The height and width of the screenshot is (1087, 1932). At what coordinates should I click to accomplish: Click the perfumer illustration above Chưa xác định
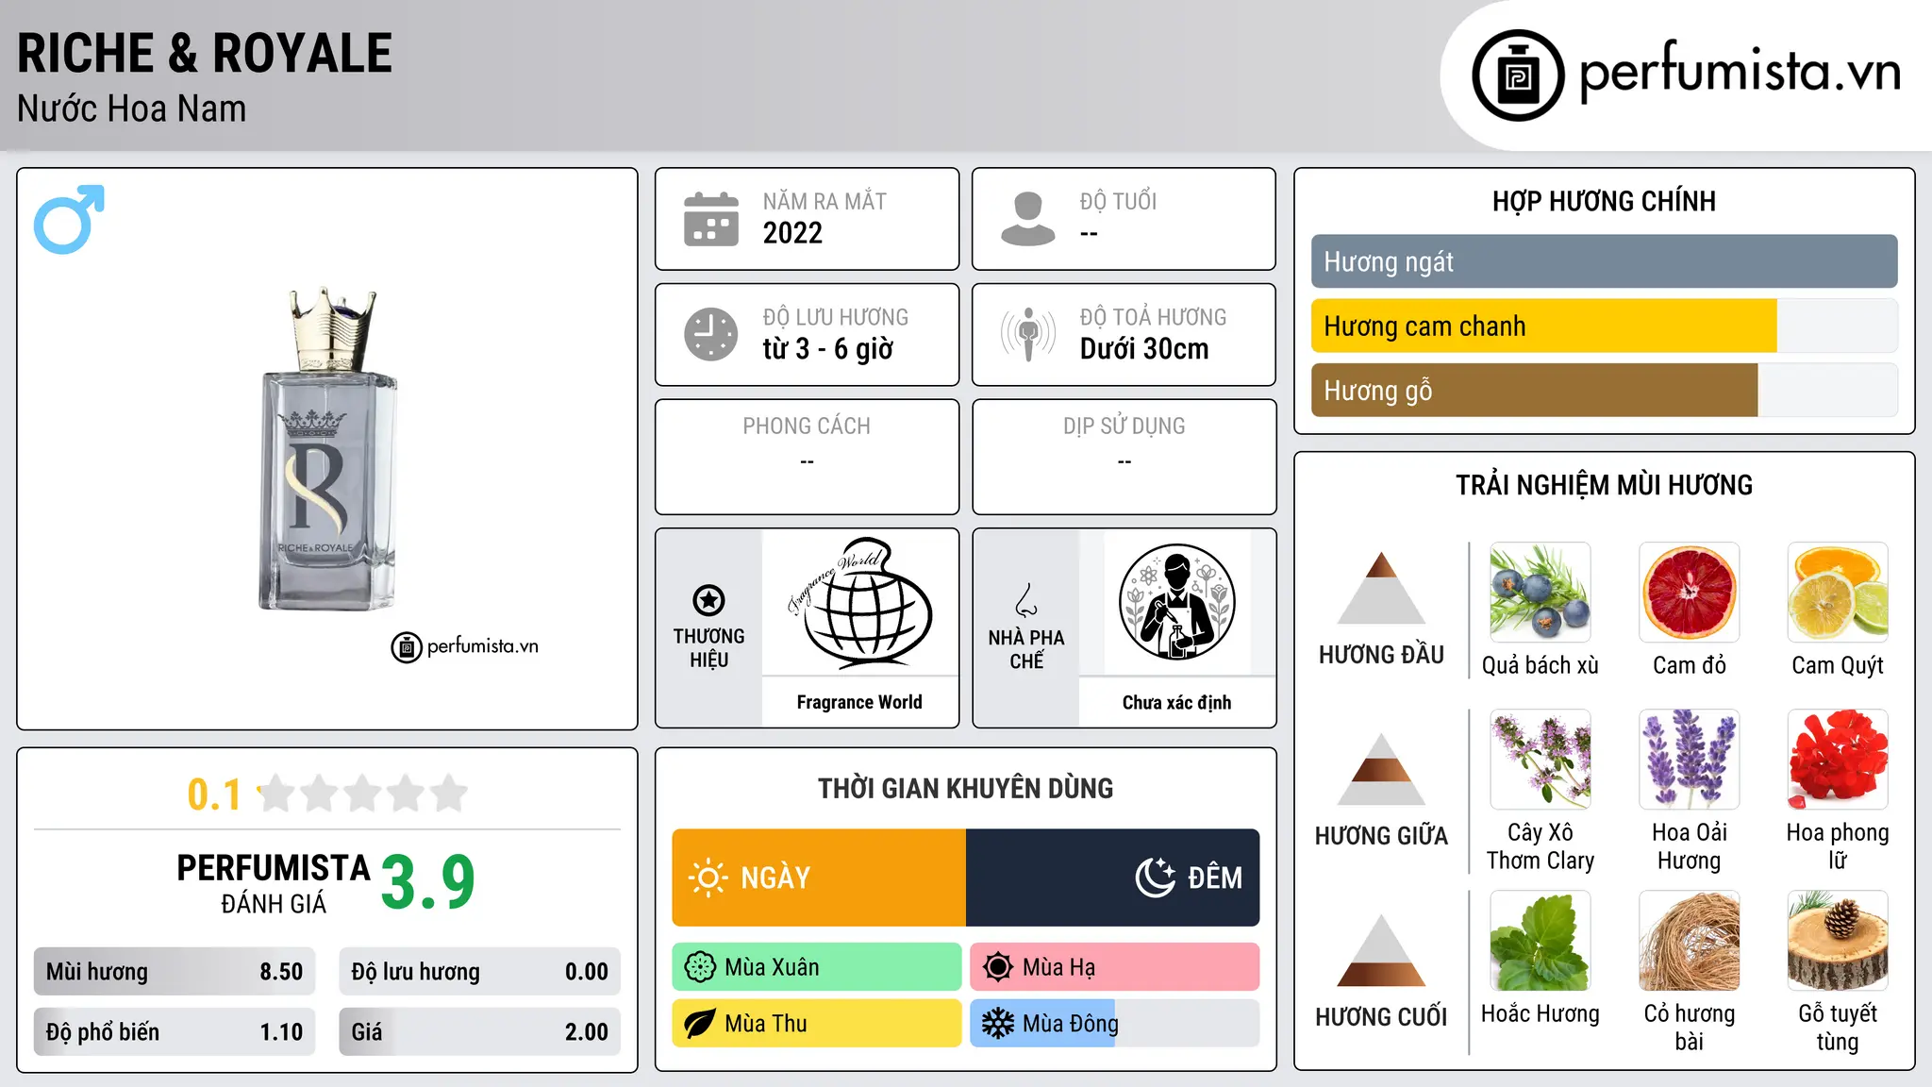tap(1176, 602)
